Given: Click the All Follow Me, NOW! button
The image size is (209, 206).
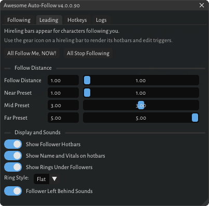Looking at the screenshot, I should [x=32, y=53].
